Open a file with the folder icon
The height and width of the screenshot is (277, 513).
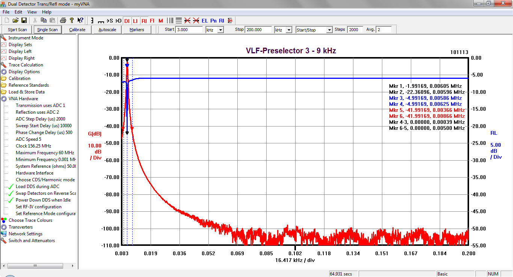coord(15,20)
